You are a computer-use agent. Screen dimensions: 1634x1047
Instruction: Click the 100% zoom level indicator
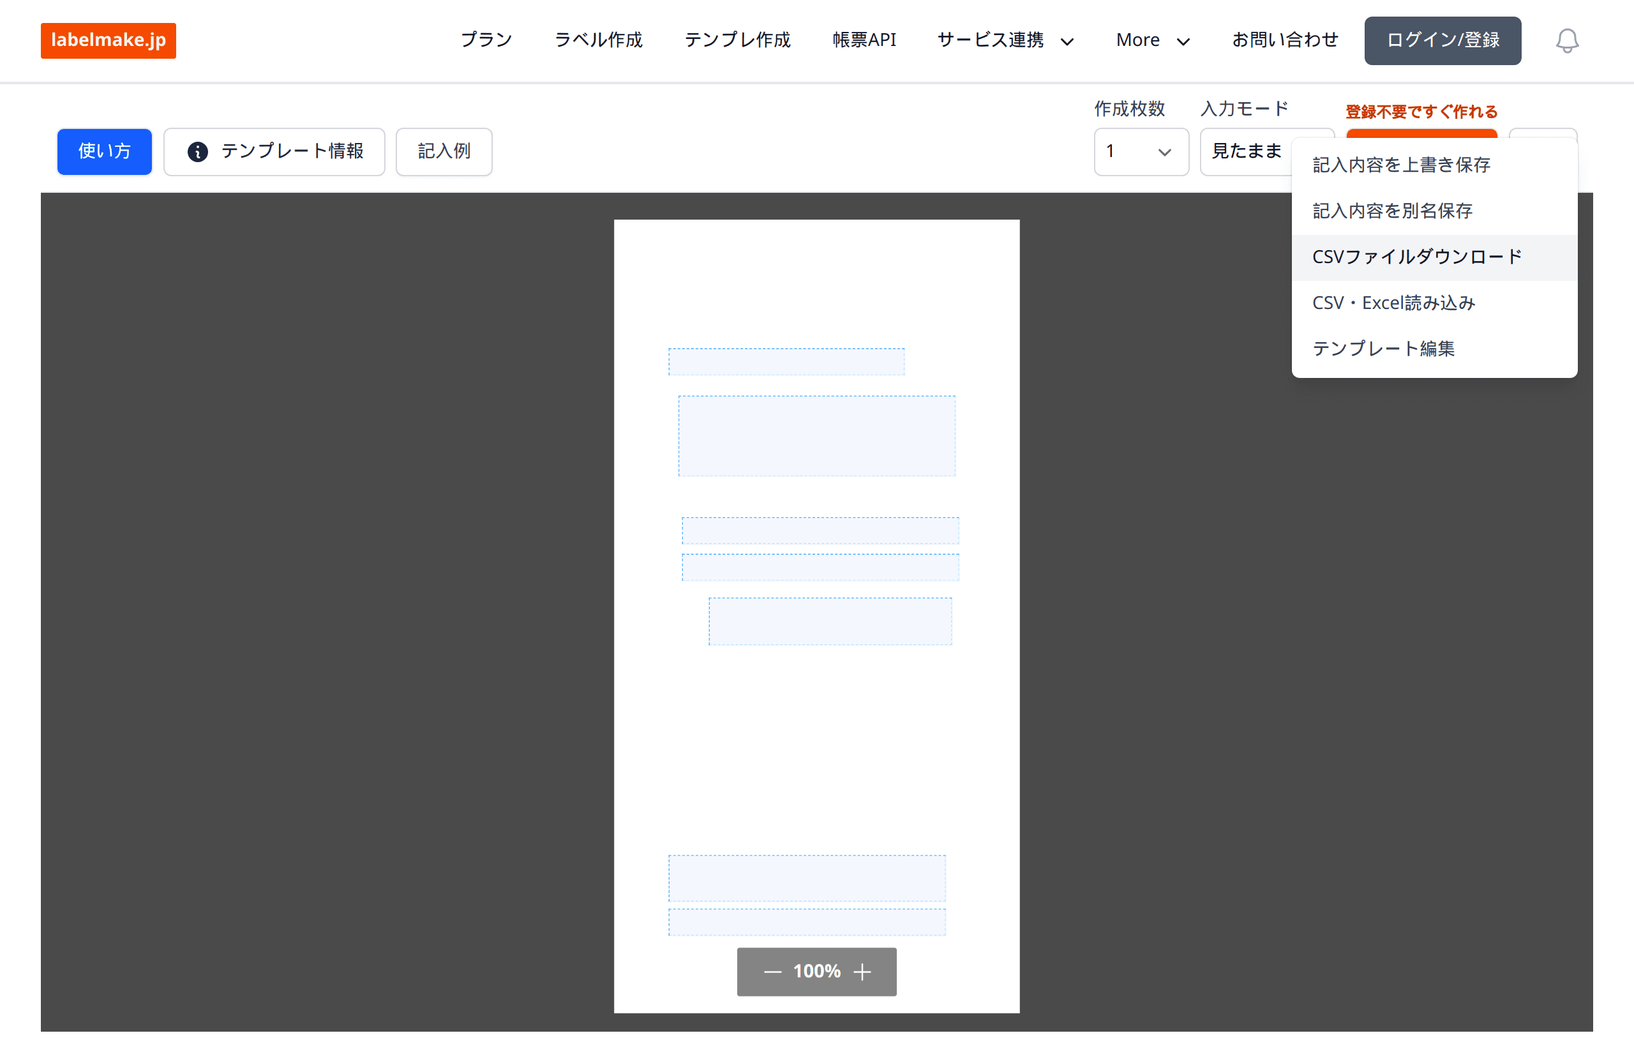coord(816,972)
